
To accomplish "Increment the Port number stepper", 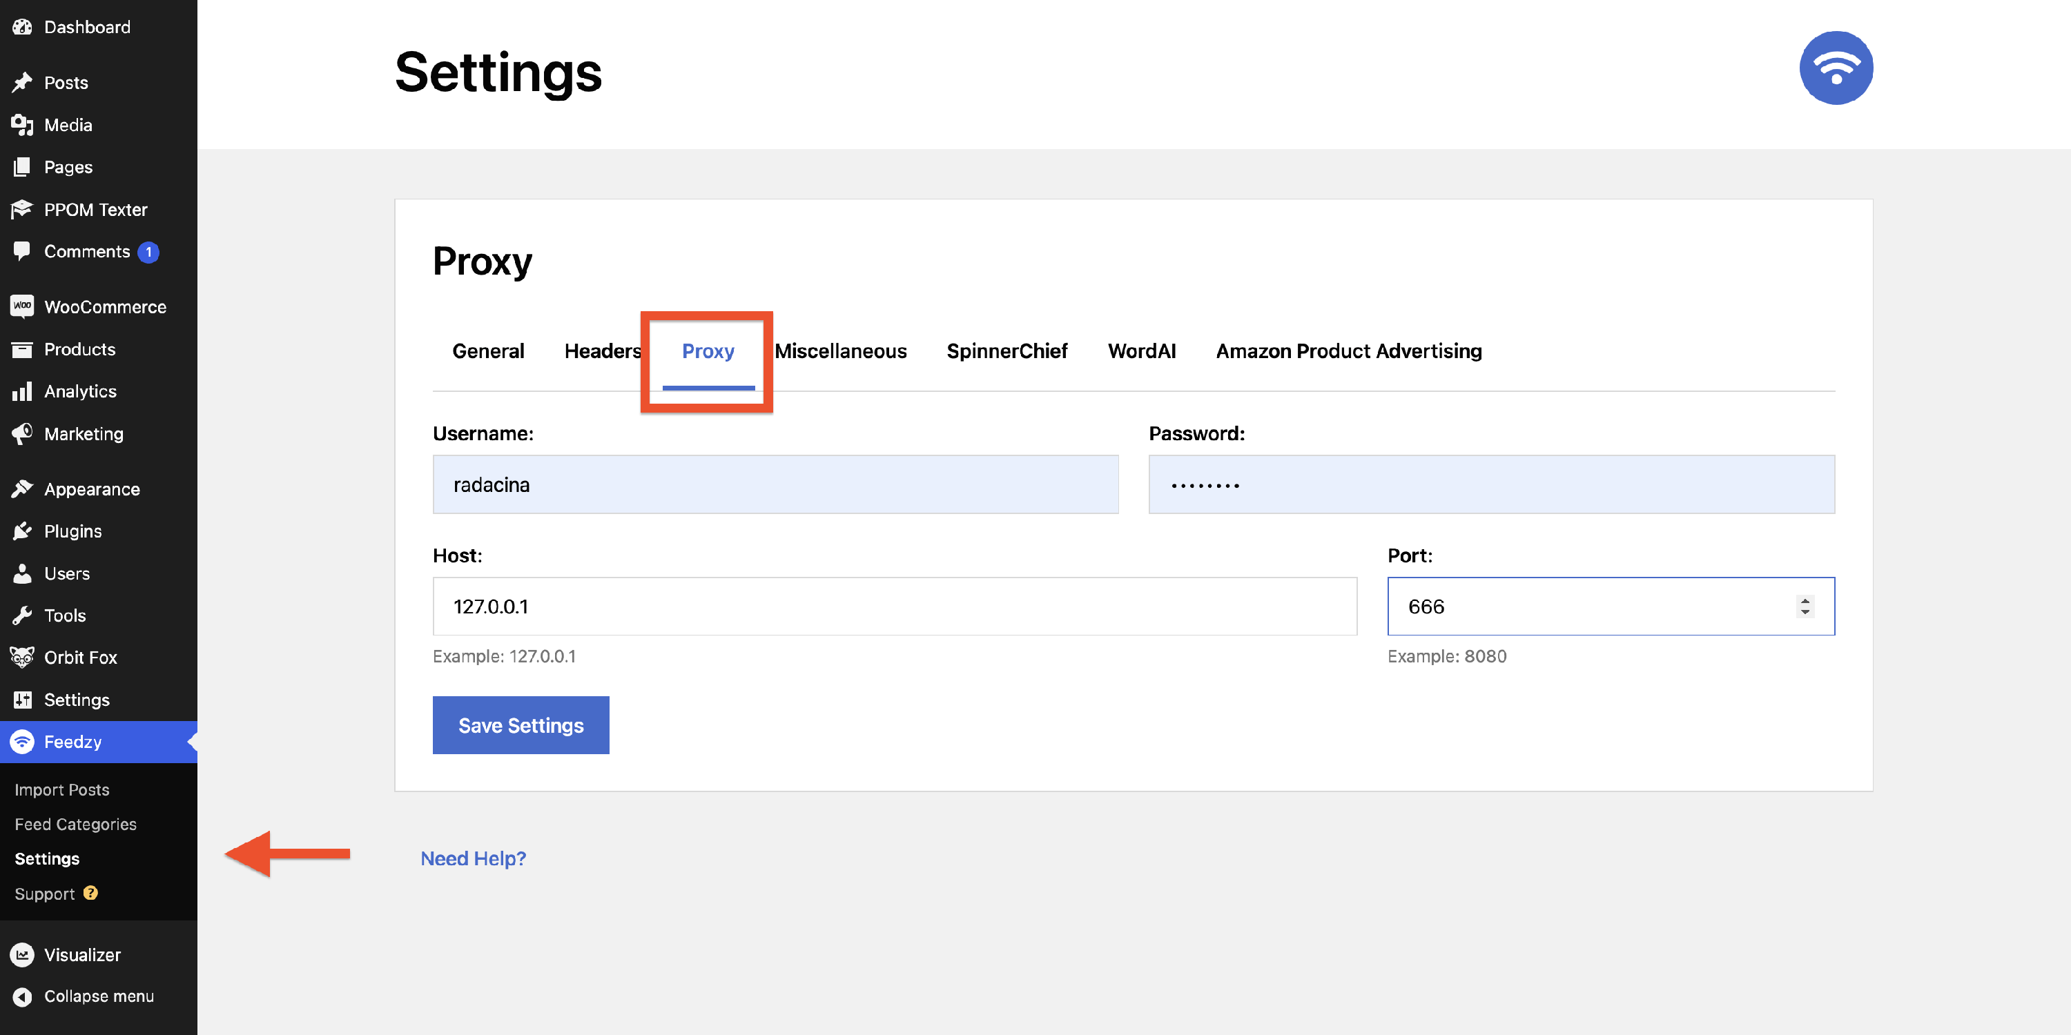I will pos(1805,600).
